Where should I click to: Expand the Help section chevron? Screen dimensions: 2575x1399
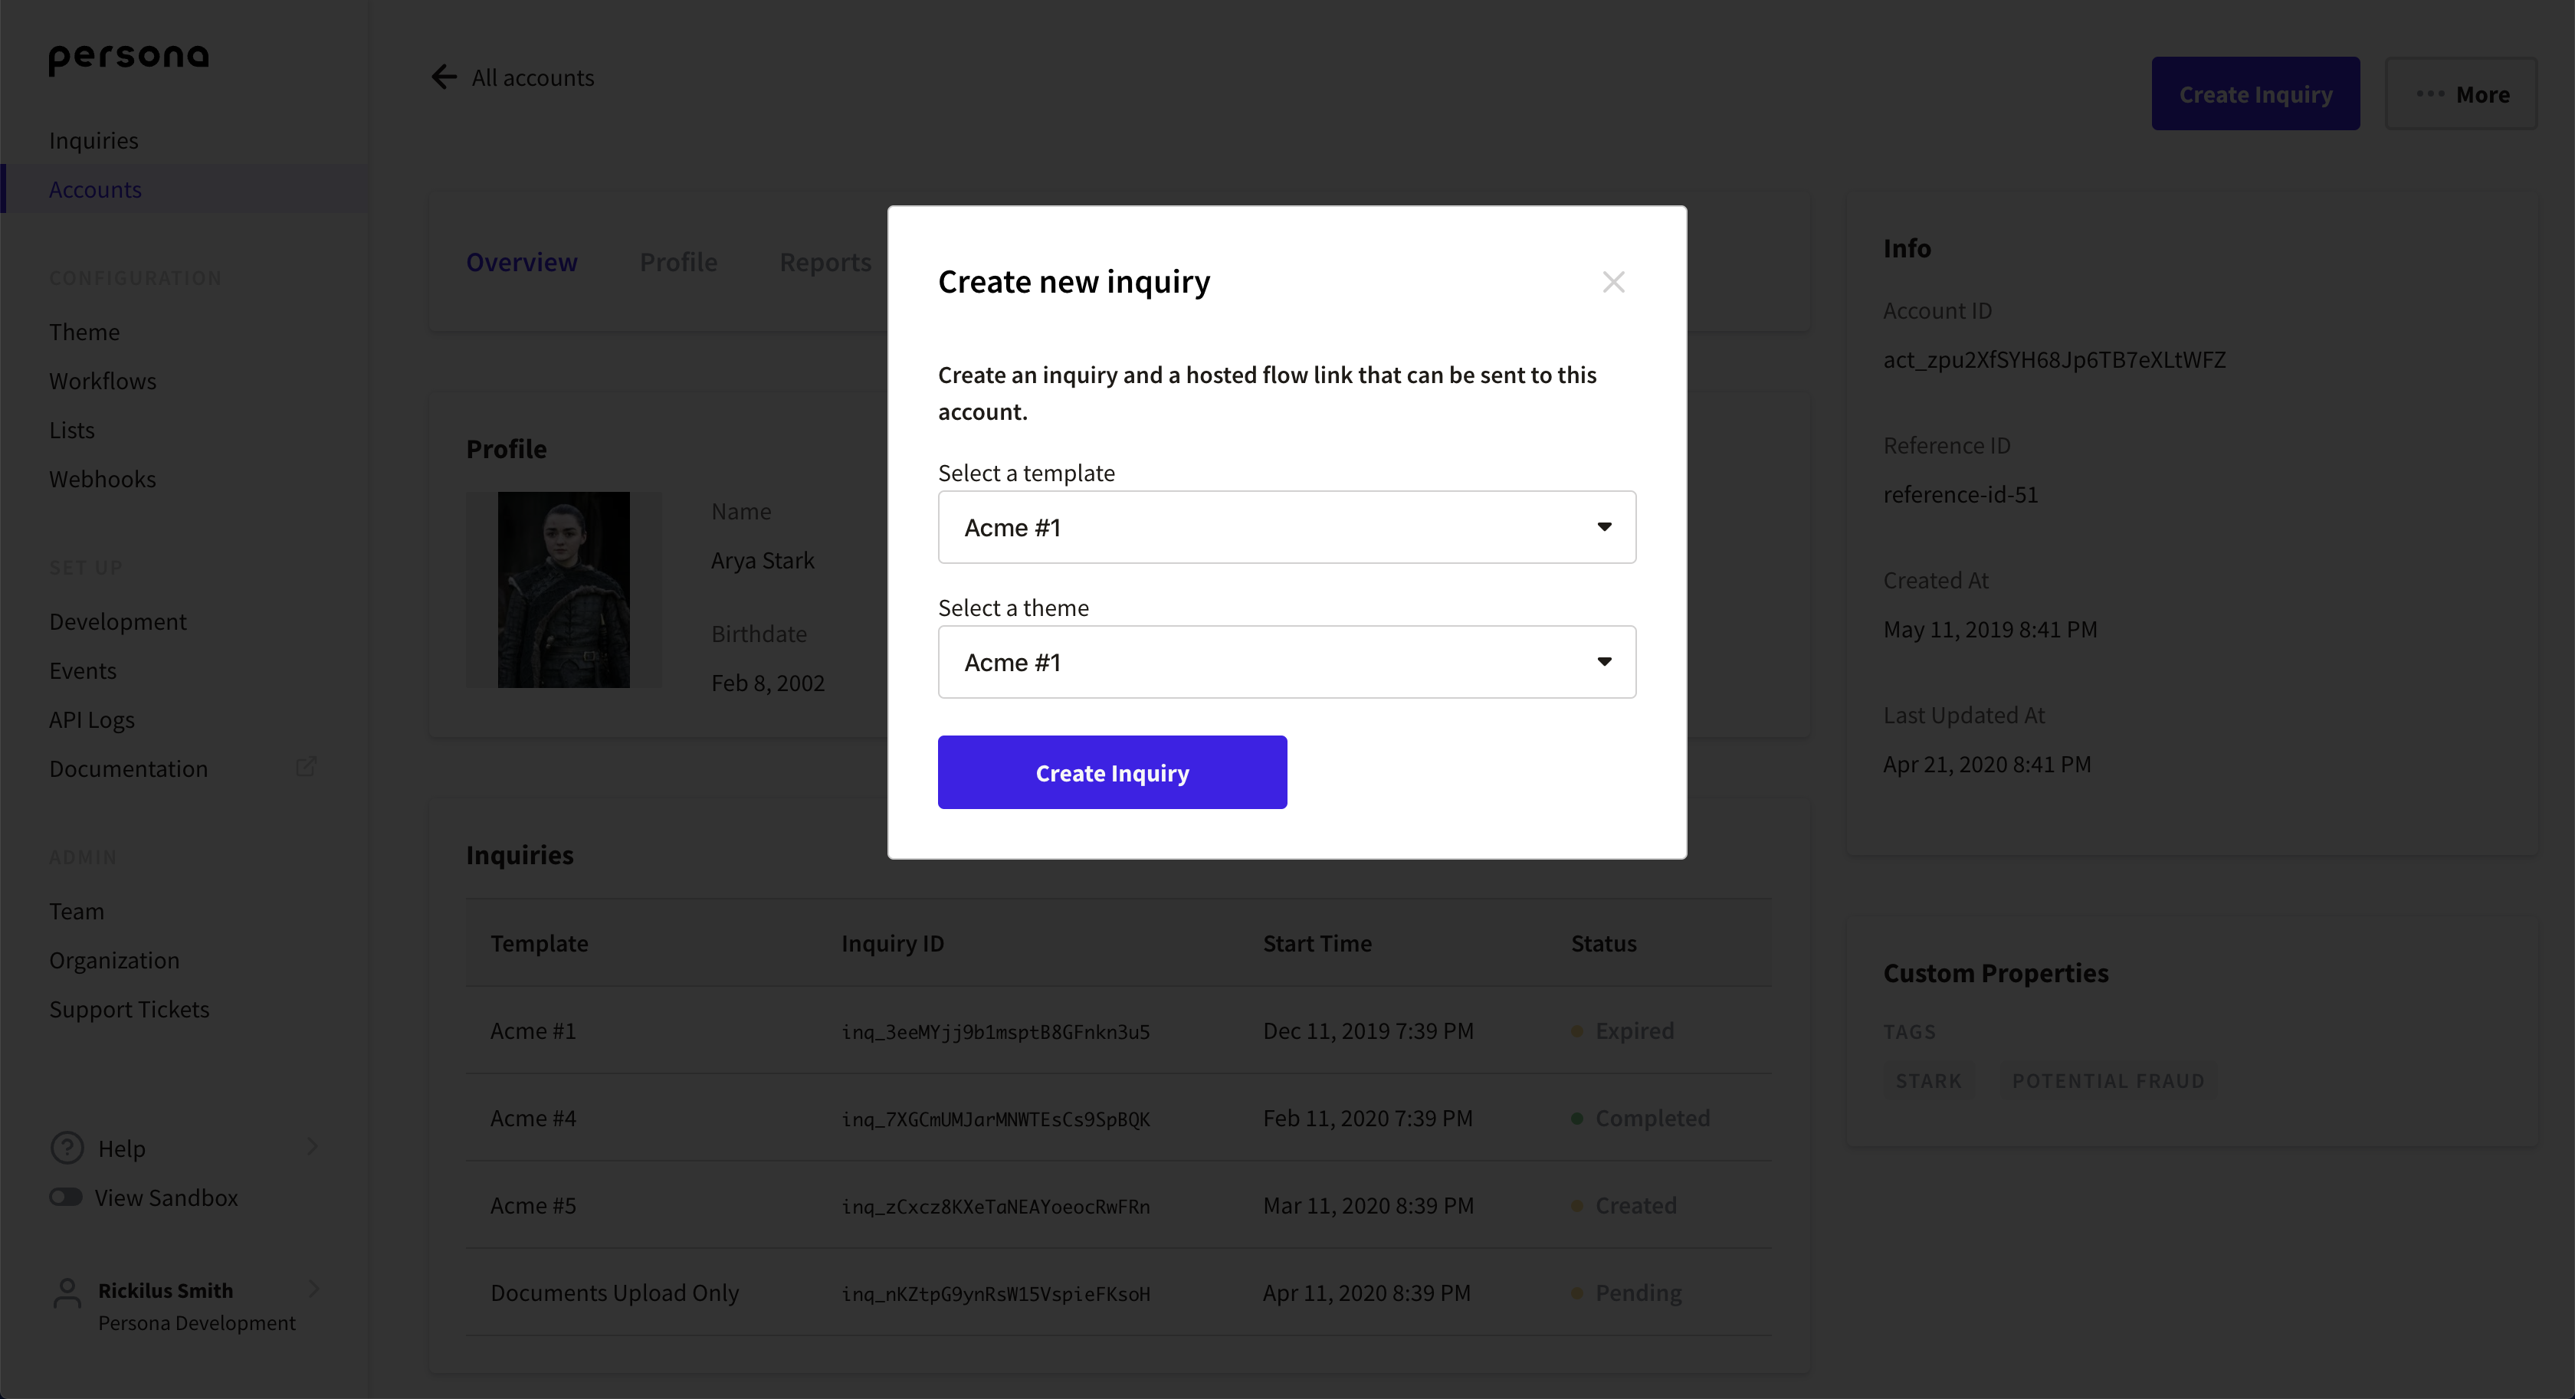pyautogui.click(x=313, y=1147)
